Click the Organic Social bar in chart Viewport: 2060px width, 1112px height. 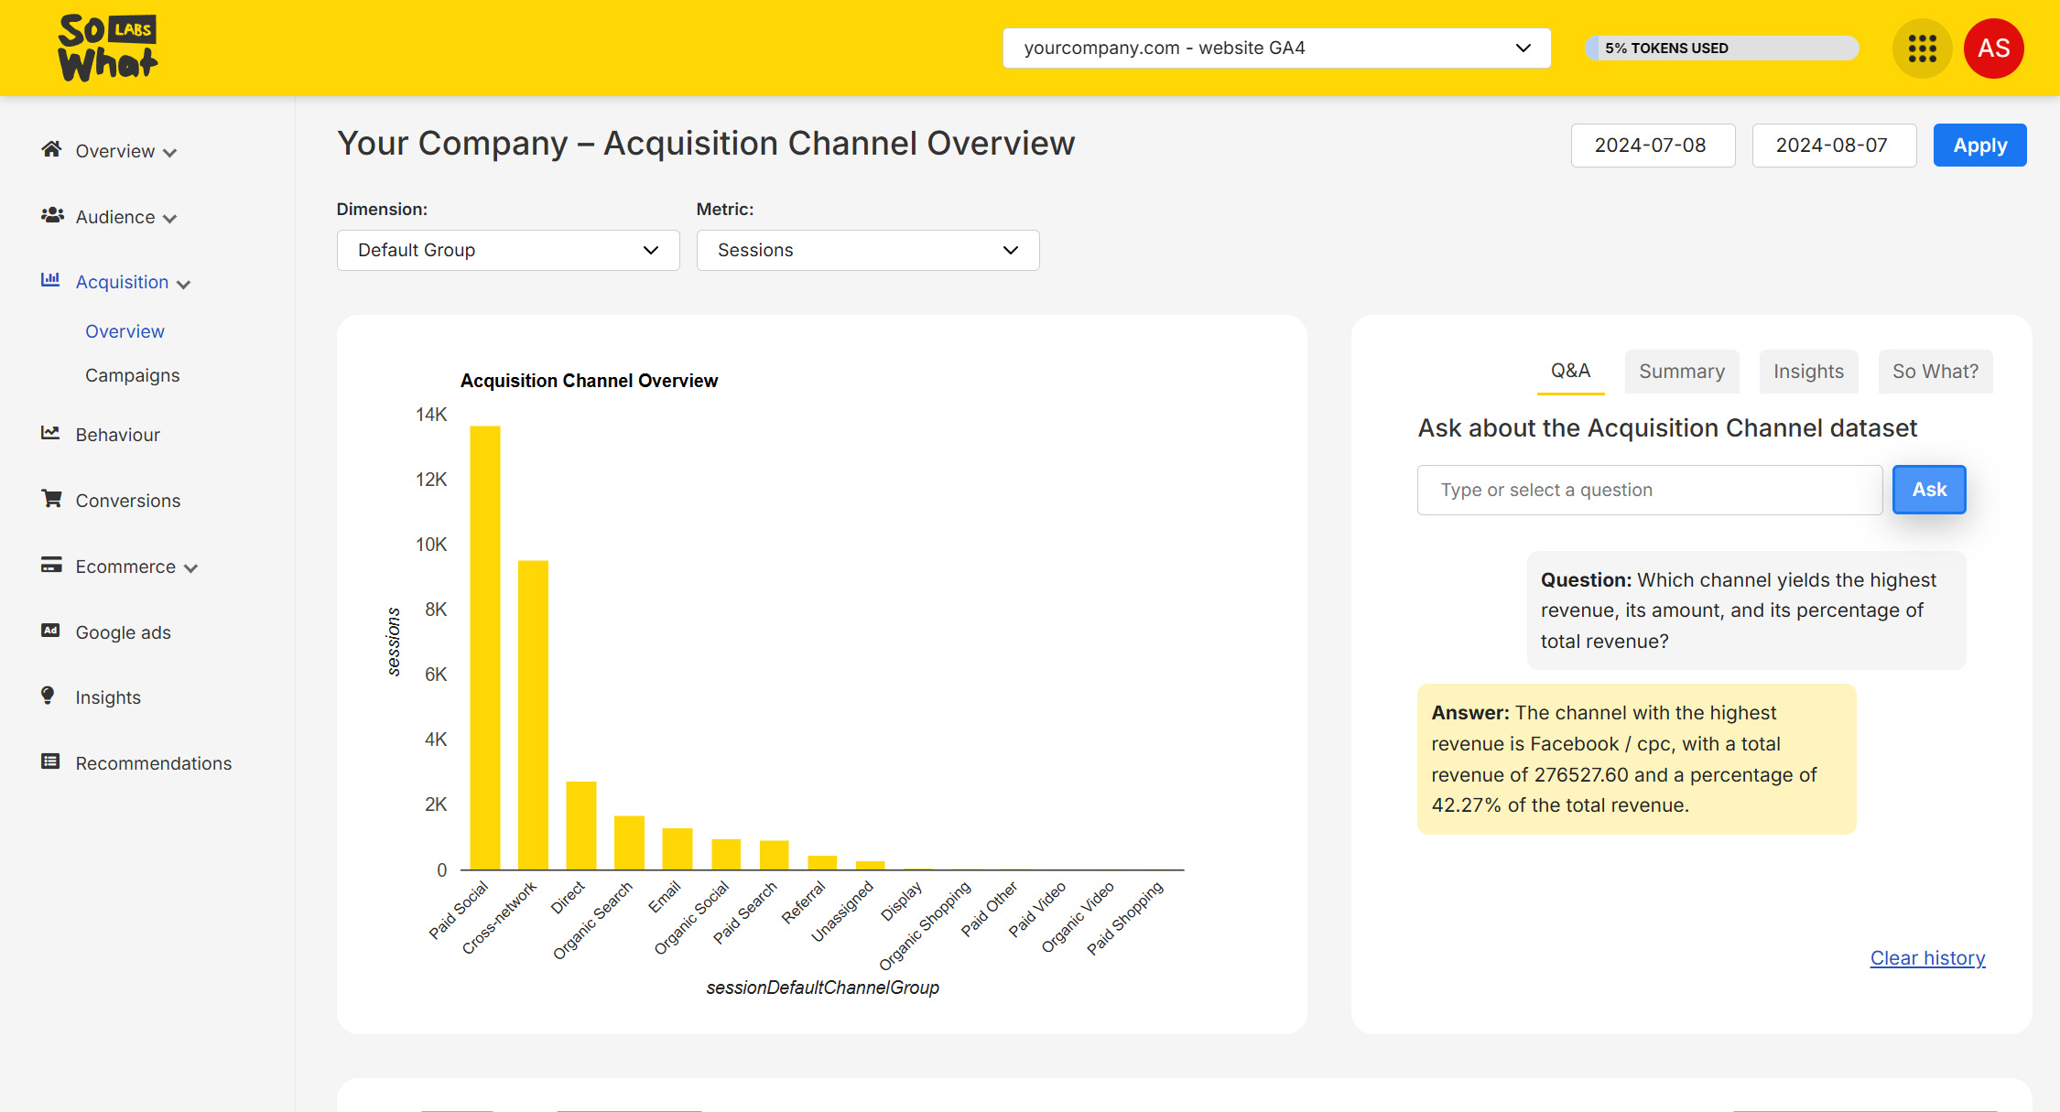(726, 854)
